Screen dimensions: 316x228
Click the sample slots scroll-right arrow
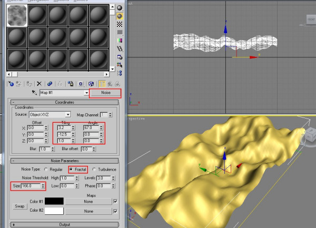(106, 74)
